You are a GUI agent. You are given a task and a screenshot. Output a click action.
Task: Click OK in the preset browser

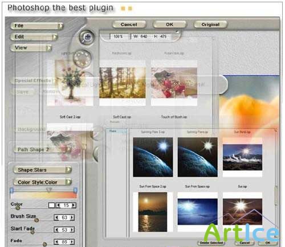(x=267, y=242)
